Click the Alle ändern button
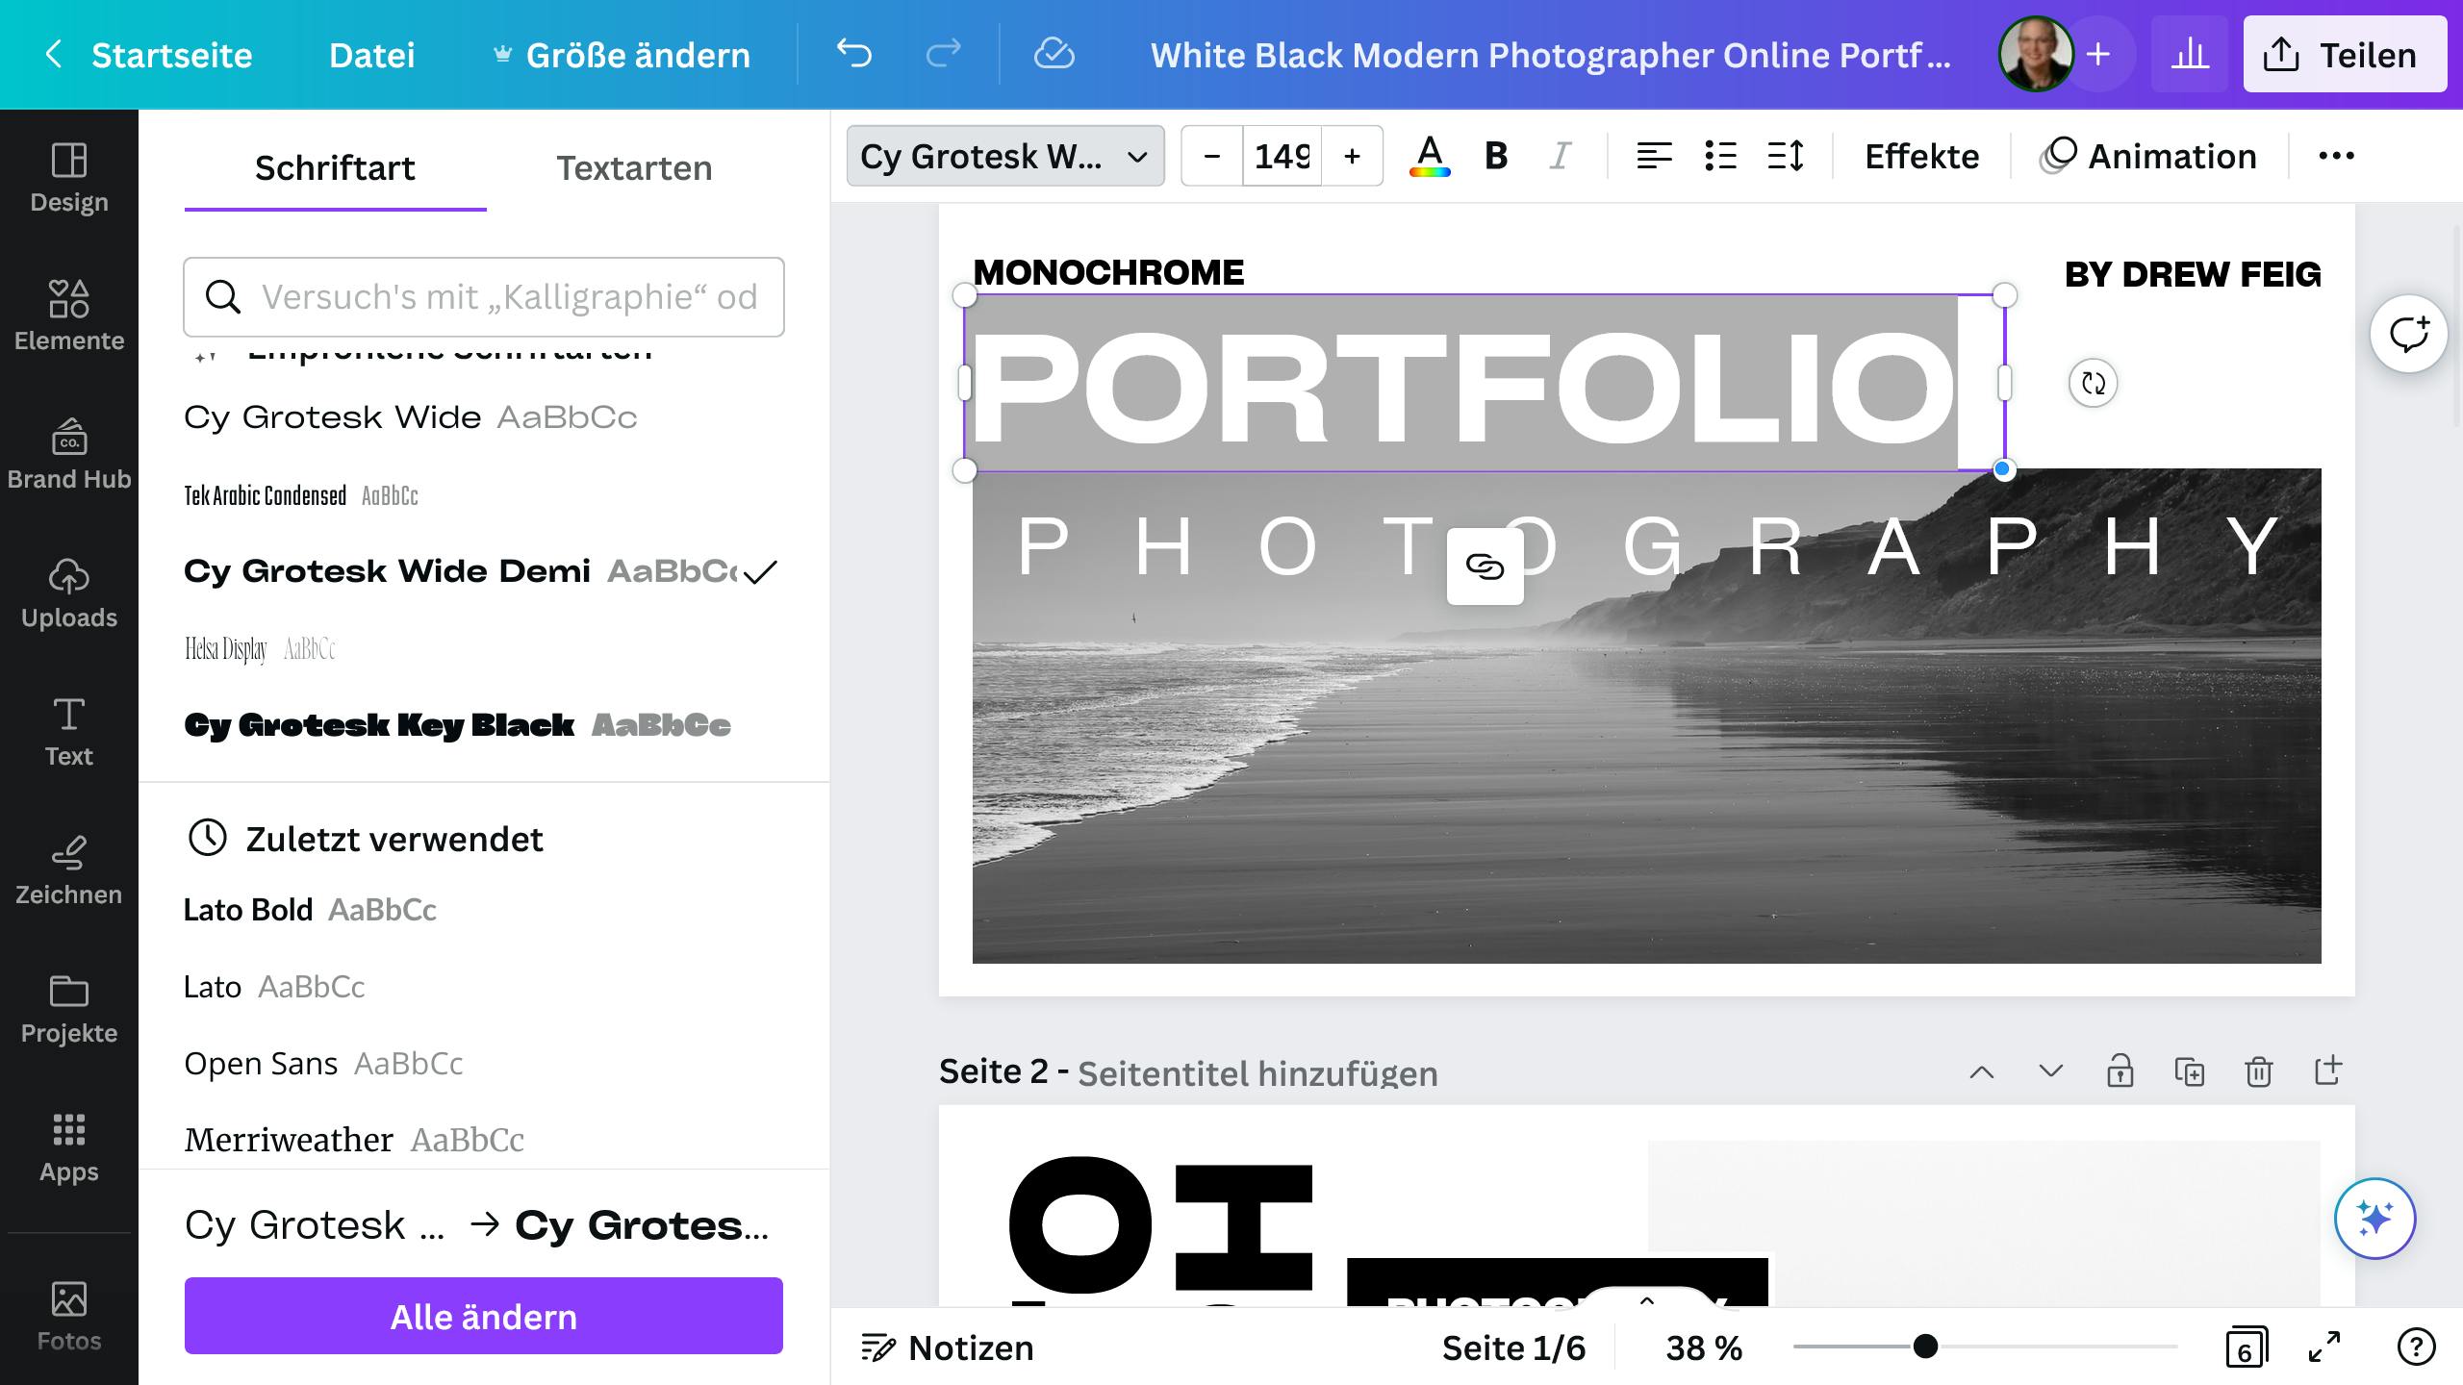Viewport: 2463px width, 1385px height. point(483,1315)
